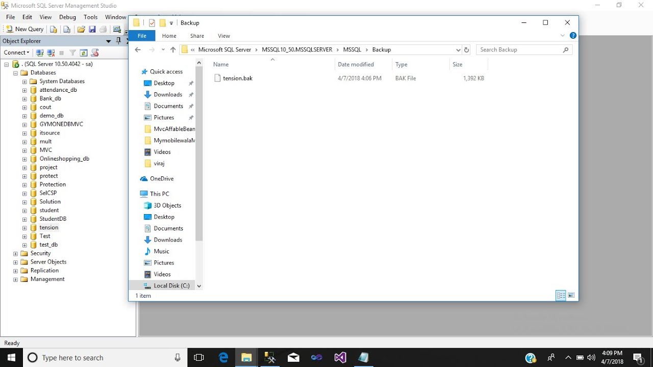Open Microsoft Edge from the taskbar

pos(223,357)
